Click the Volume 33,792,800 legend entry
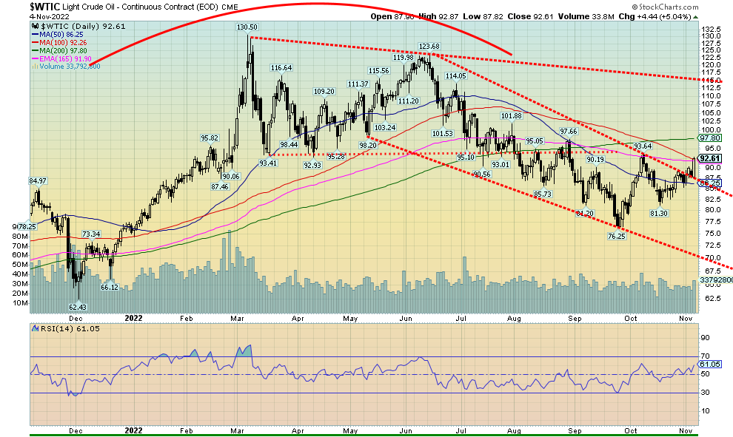This screenshot has width=733, height=437. tap(69, 67)
